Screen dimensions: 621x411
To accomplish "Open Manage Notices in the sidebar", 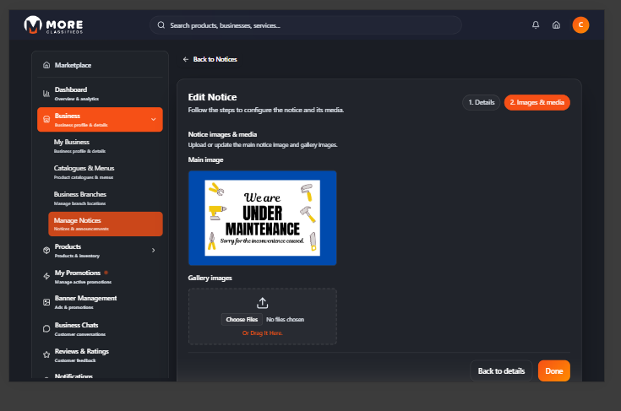I will pyautogui.click(x=105, y=224).
